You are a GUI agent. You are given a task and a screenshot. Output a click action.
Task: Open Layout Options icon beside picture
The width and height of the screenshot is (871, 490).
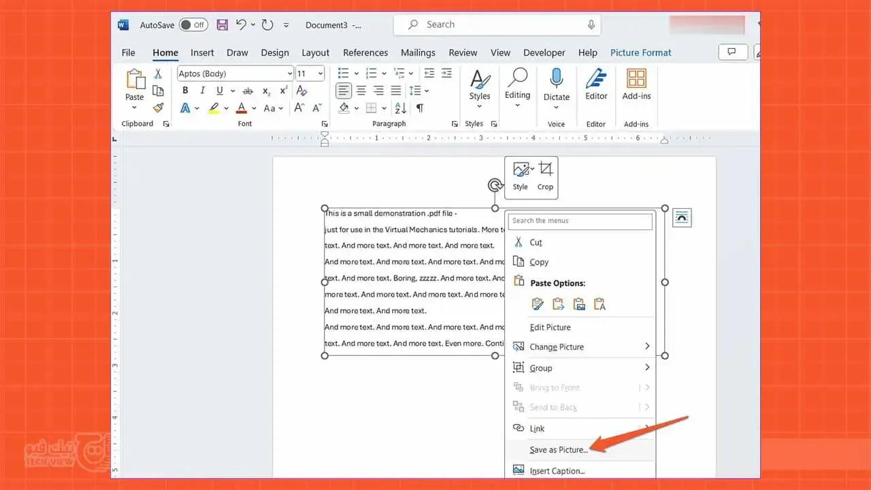682,218
